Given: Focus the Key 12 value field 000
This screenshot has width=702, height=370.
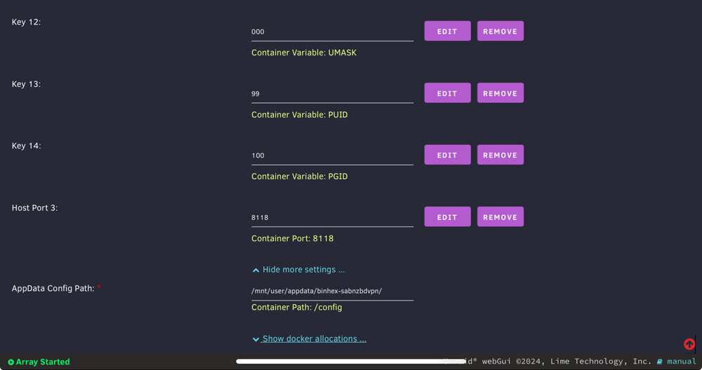Looking at the screenshot, I should [x=332, y=32].
